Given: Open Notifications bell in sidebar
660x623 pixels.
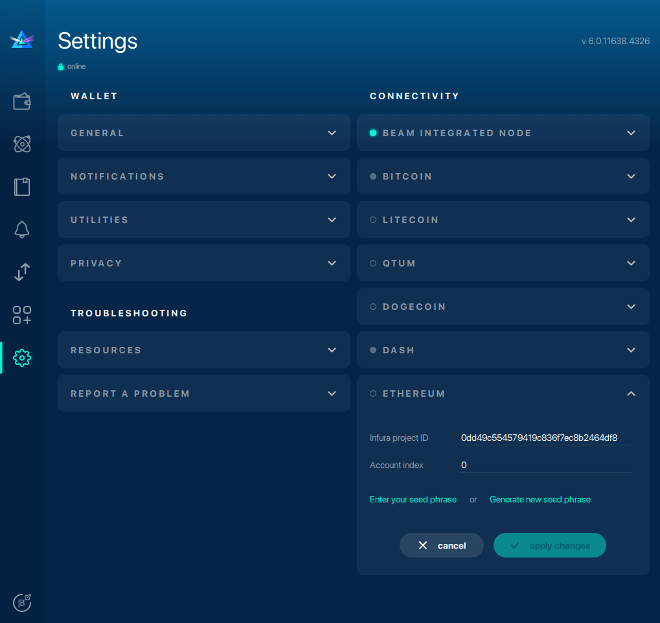Looking at the screenshot, I should coord(22,229).
